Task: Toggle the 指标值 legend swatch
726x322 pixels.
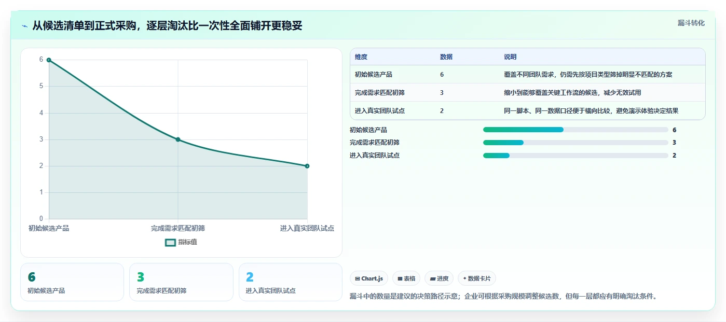Action: coord(170,242)
